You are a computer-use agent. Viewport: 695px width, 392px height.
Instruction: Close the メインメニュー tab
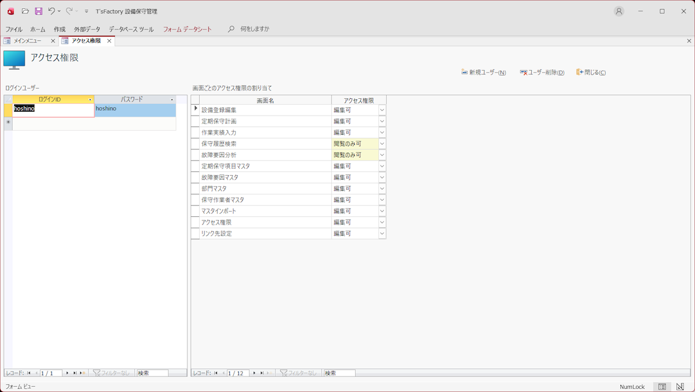pyautogui.click(x=53, y=41)
